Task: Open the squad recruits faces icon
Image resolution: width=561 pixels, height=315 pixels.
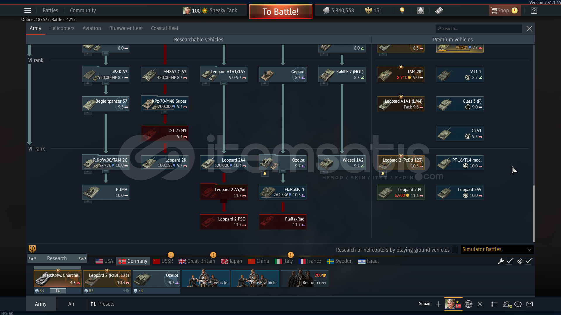Action: pos(468,304)
